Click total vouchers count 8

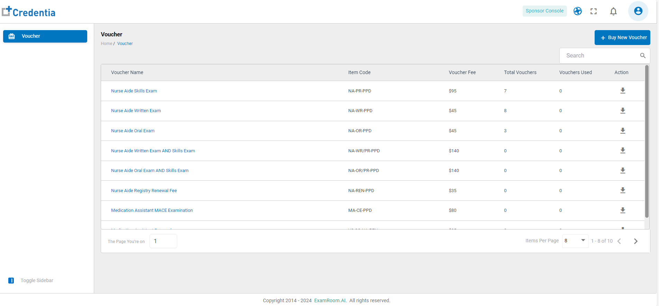(505, 111)
